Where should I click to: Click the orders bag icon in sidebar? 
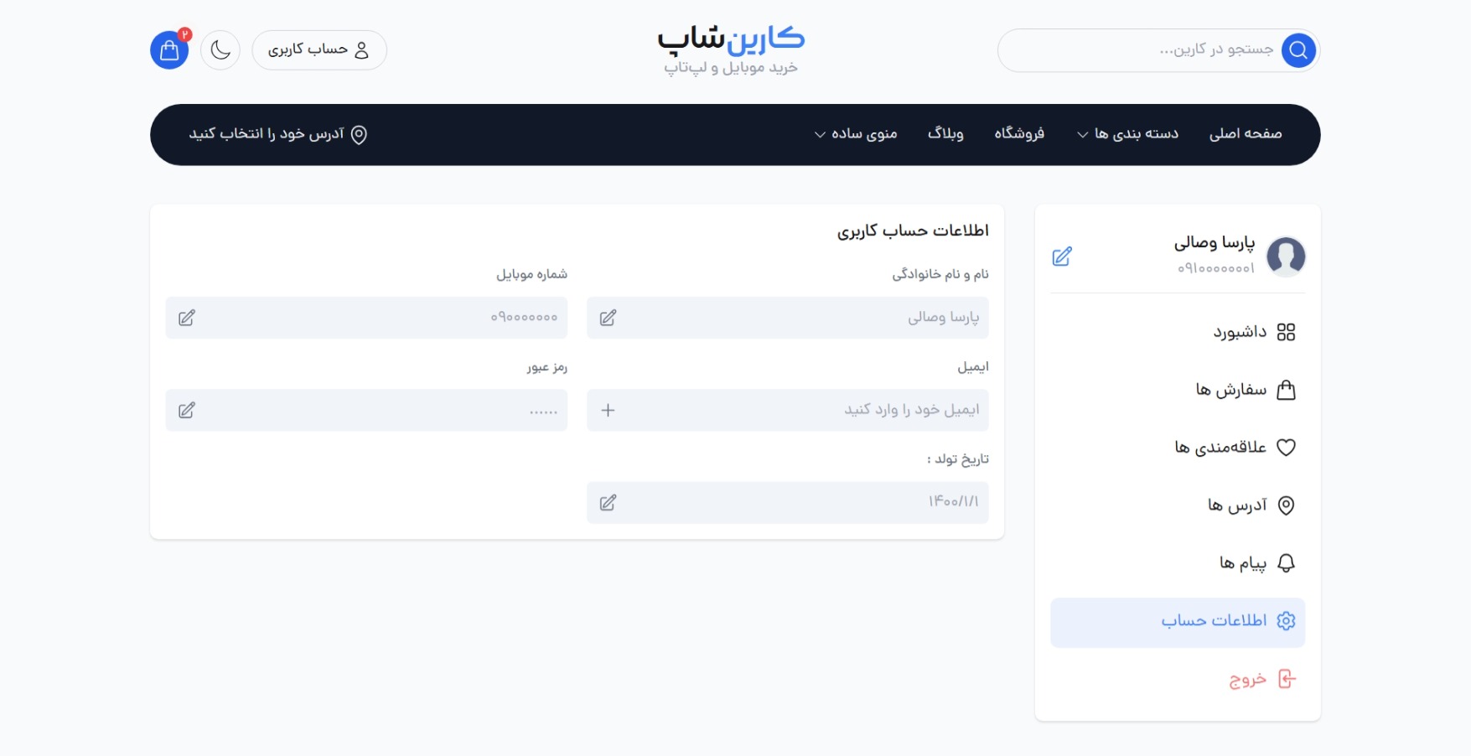1286,390
